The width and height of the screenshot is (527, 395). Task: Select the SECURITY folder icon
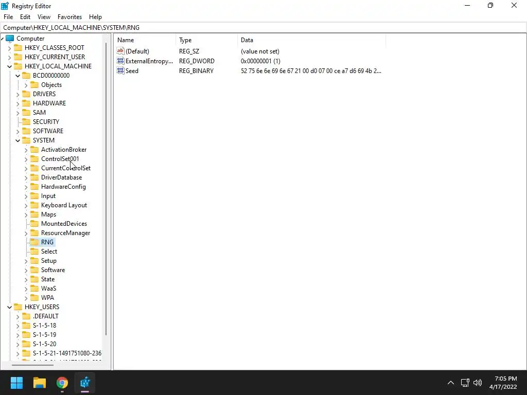pos(26,121)
